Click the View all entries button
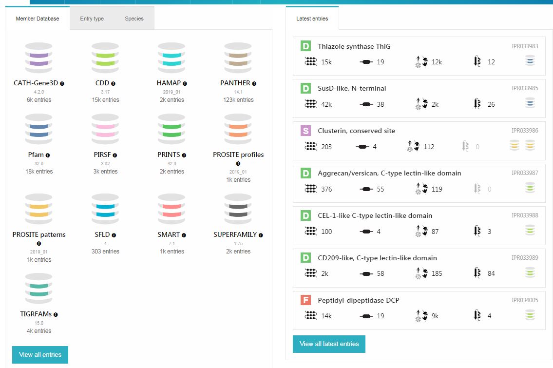This screenshot has height=368, width=553. (40, 354)
